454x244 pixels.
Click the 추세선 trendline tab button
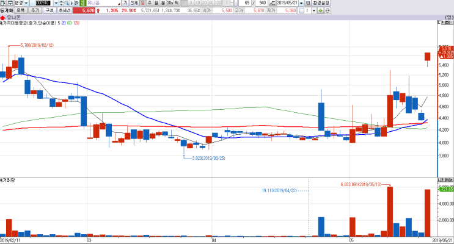click(65, 10)
